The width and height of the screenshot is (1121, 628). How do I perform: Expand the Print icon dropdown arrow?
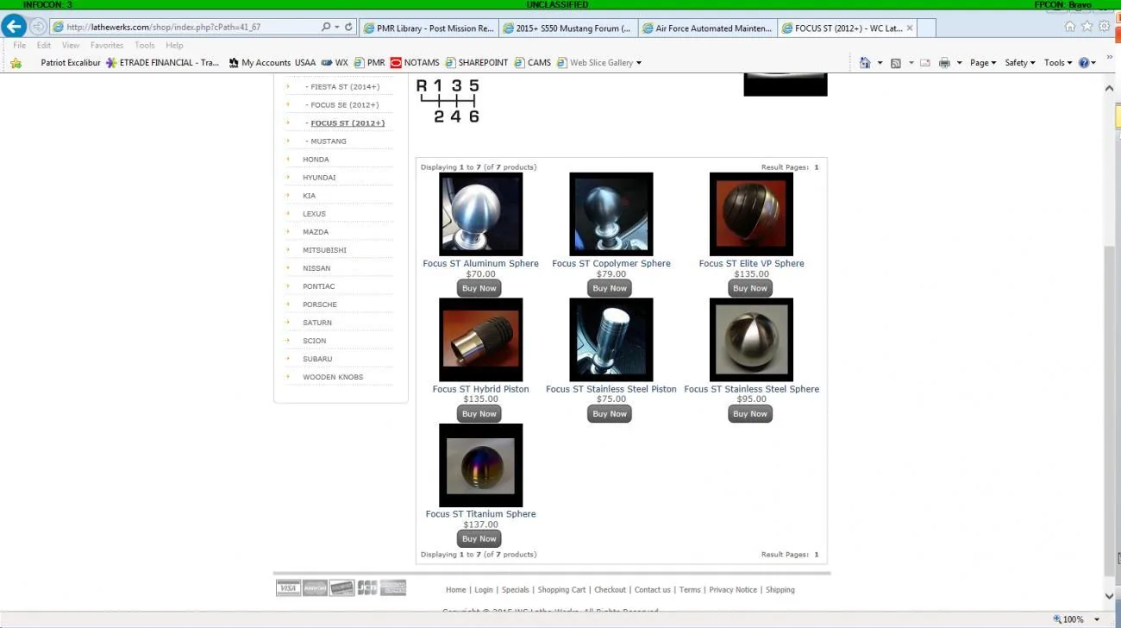[959, 63]
